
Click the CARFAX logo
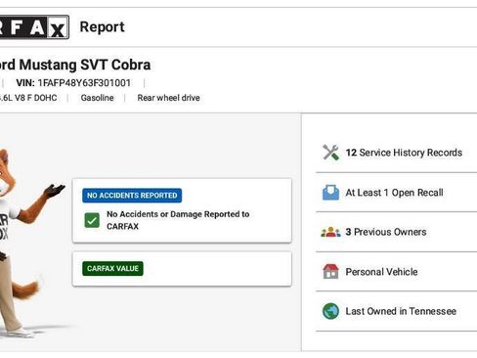[x=34, y=27]
